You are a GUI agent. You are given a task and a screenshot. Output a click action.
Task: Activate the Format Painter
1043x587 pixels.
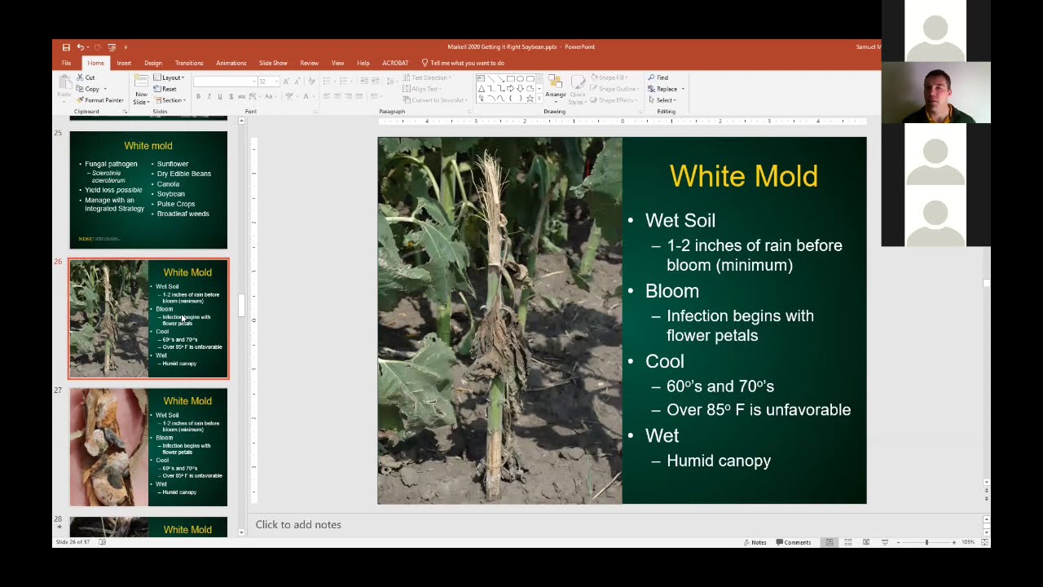tap(99, 100)
